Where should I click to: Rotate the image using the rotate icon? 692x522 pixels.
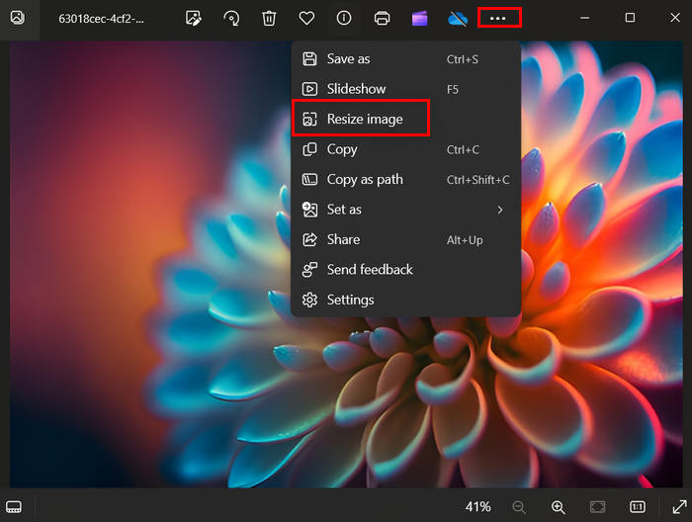click(x=231, y=18)
